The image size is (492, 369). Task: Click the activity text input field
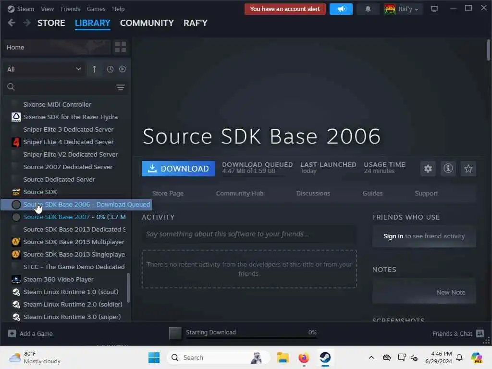[x=249, y=234]
